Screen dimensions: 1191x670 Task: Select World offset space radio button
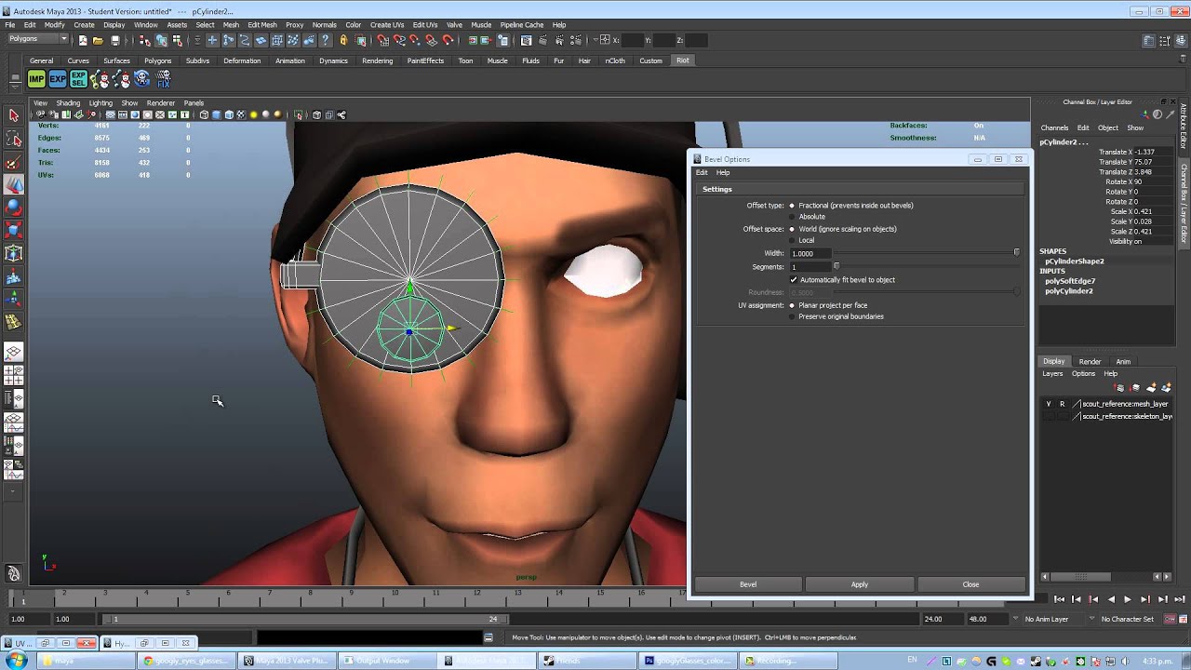coord(792,229)
